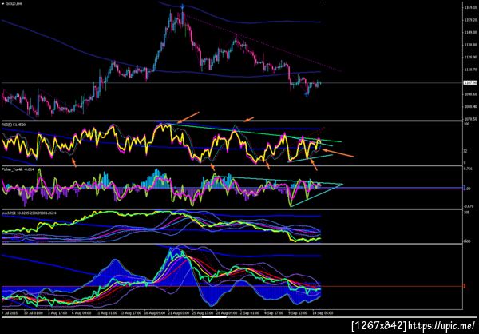
Task: Select the '7 Jul 2015' time axis label
Action: 9,313
